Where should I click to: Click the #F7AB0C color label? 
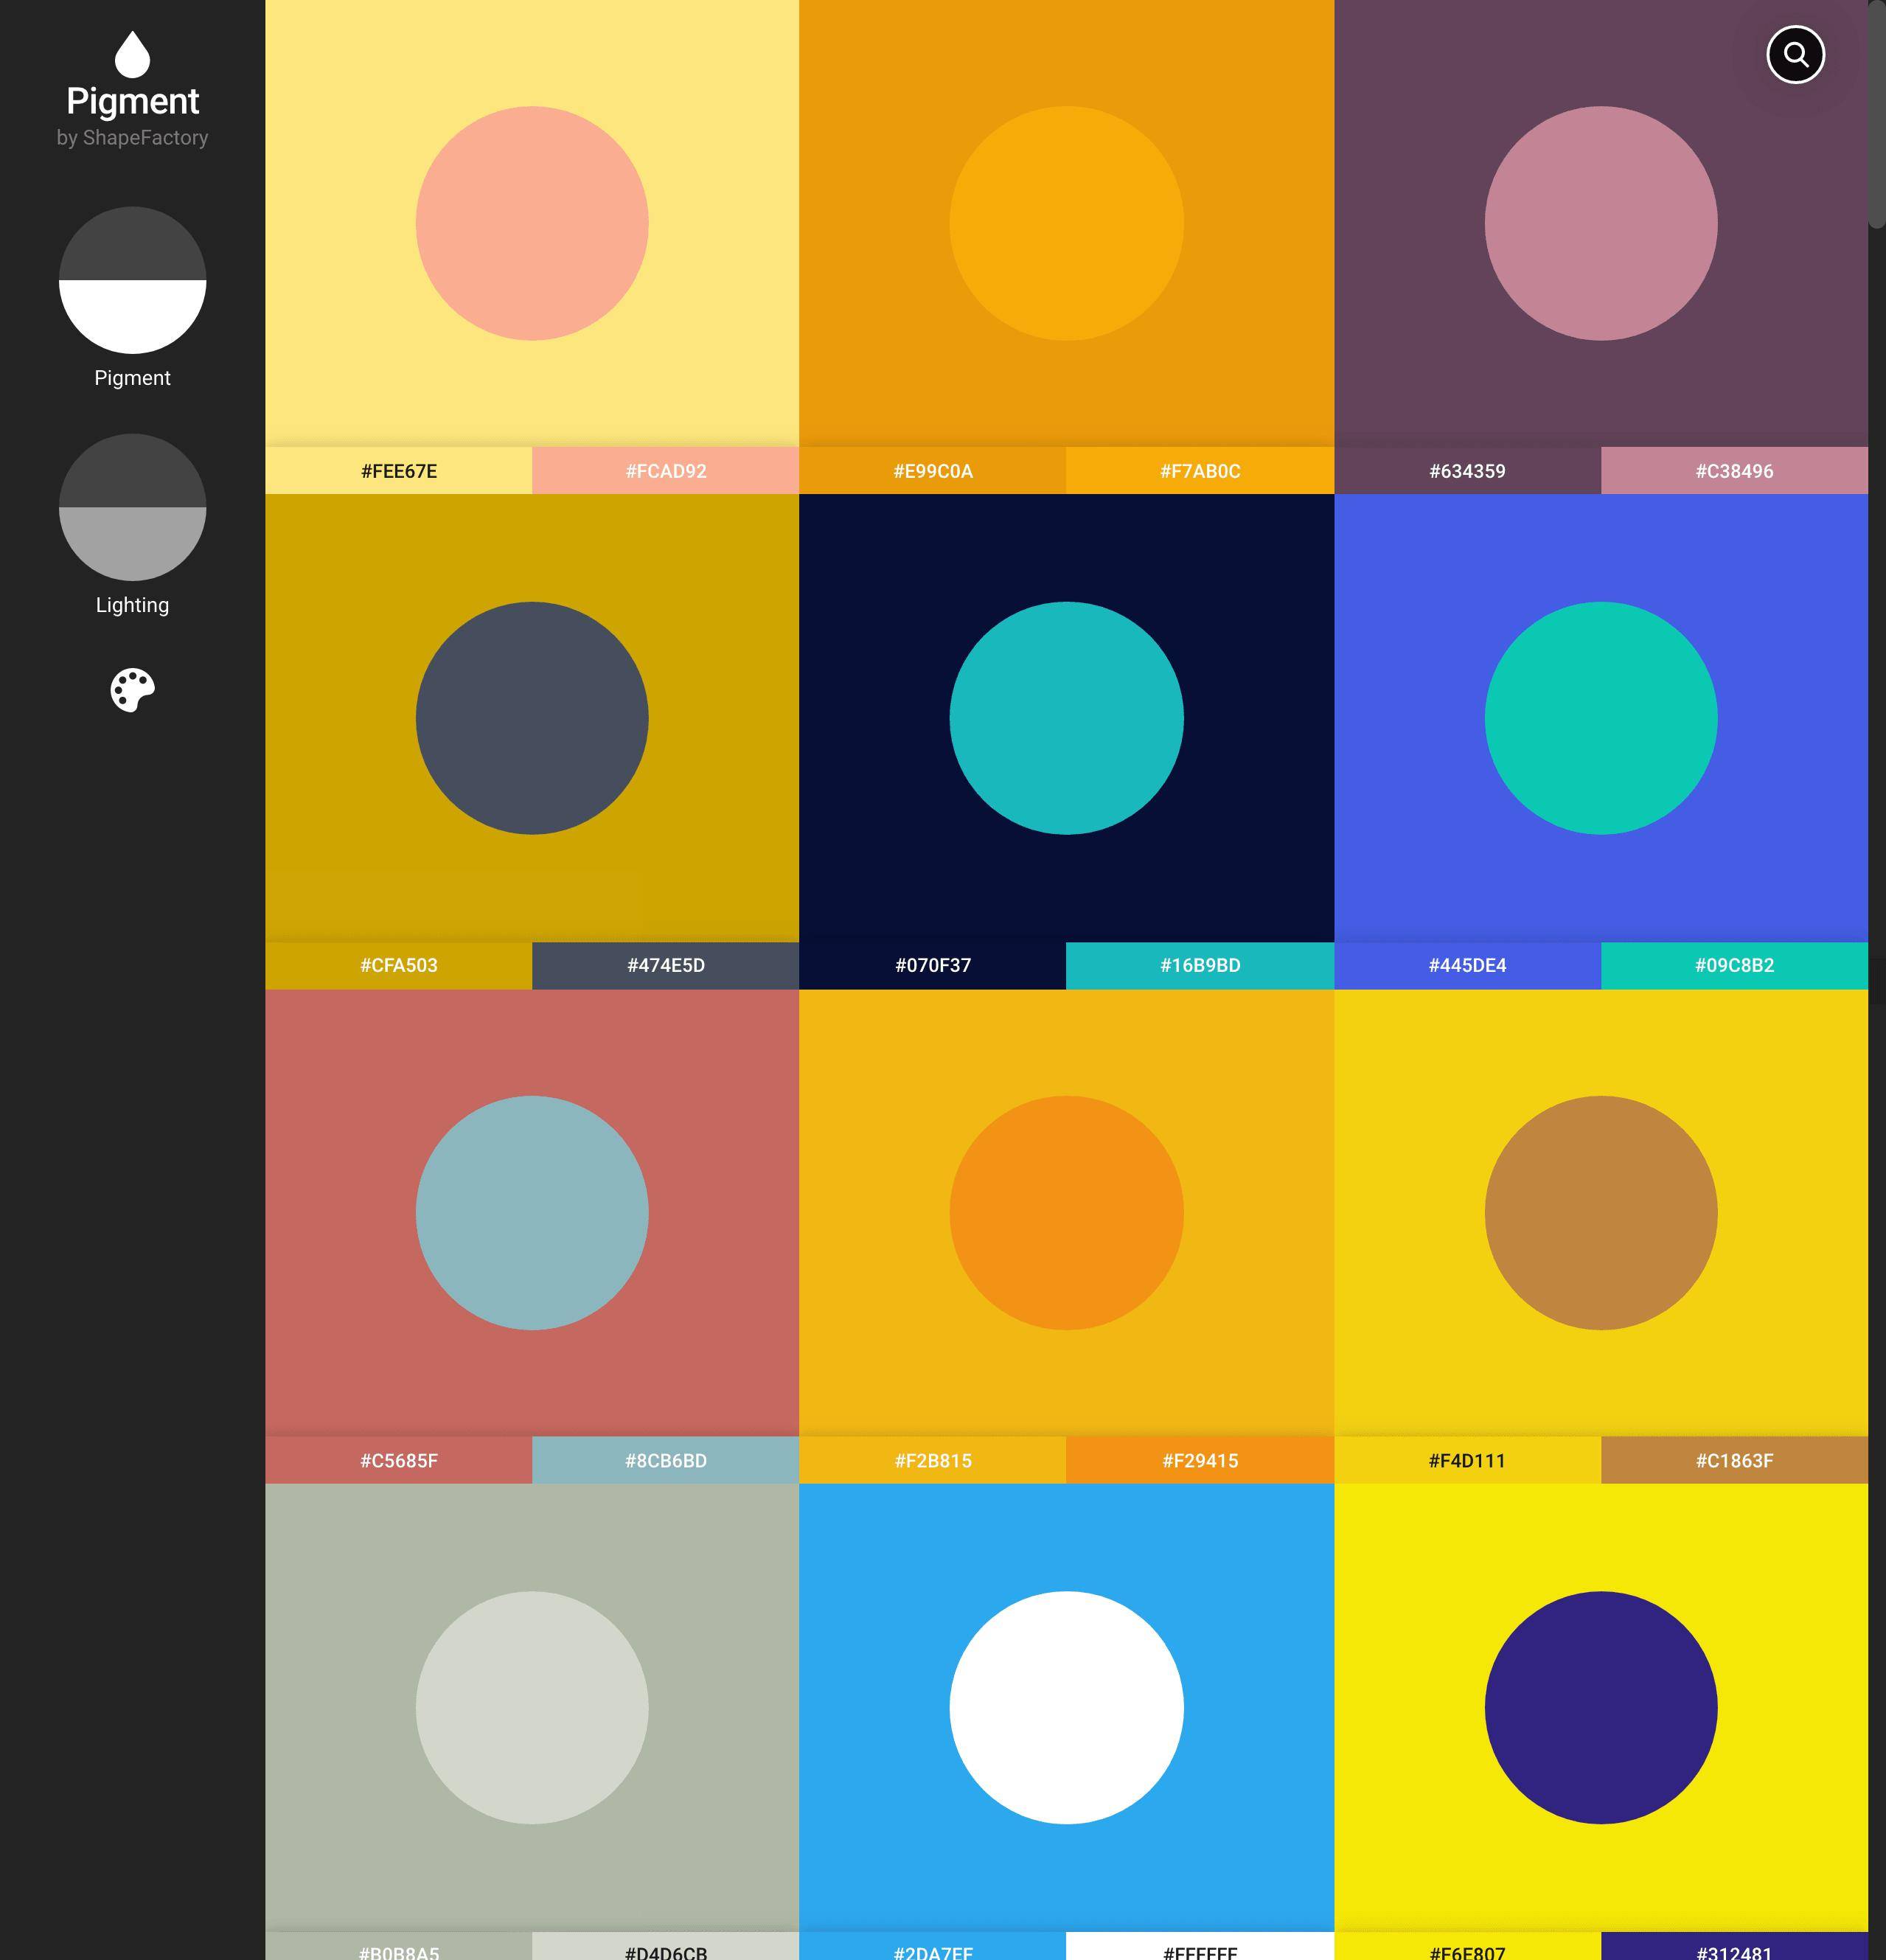pyautogui.click(x=1199, y=471)
